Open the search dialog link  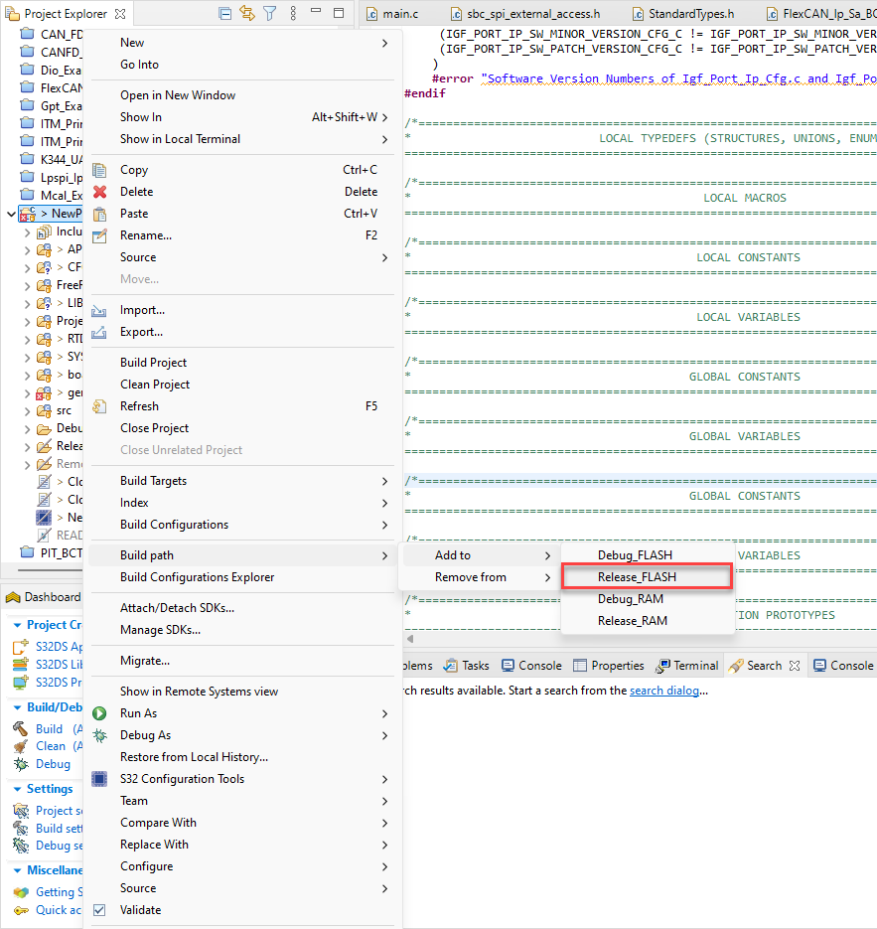663,691
